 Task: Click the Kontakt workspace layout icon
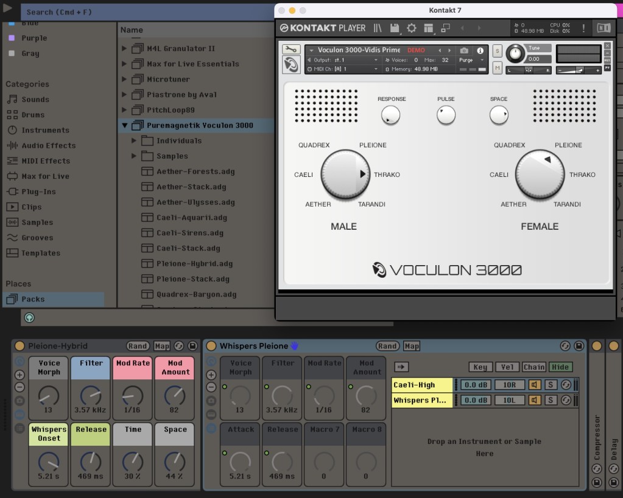(428, 28)
